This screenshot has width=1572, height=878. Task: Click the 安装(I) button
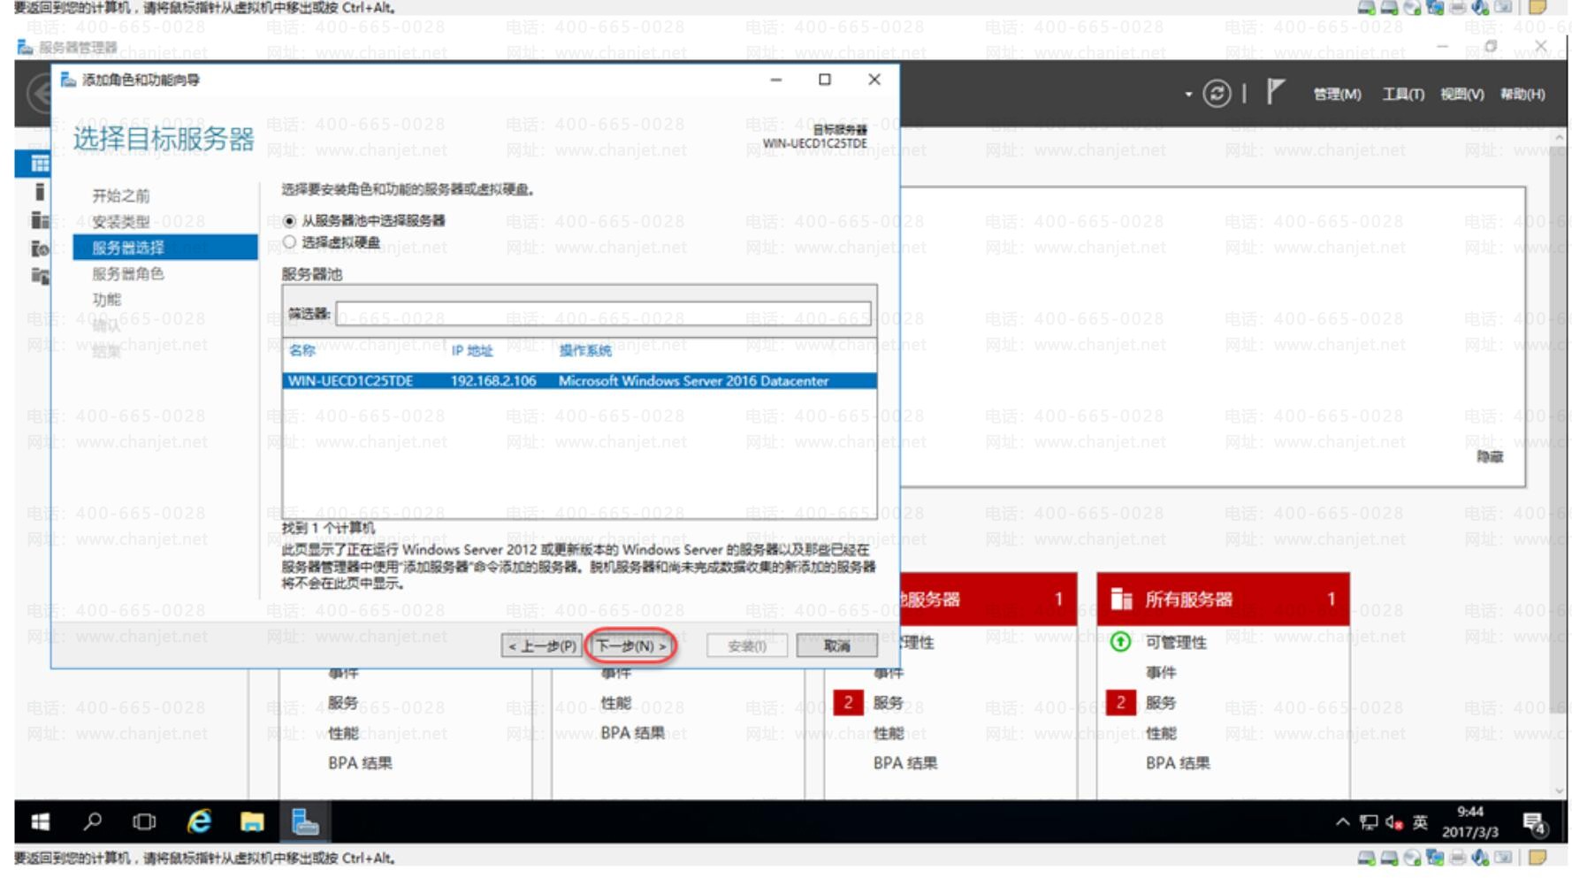click(x=747, y=646)
